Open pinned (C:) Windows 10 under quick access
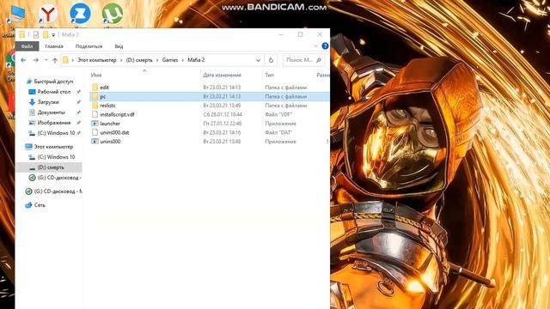This screenshot has height=309, width=550. (56, 133)
